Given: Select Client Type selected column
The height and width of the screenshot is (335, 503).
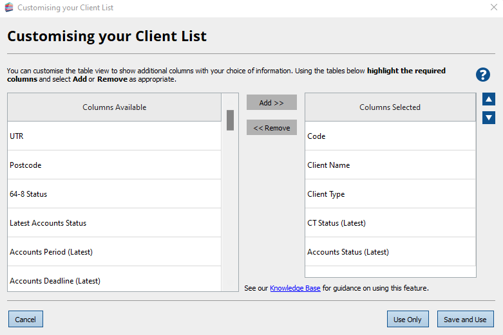Looking at the screenshot, I should tap(390, 194).
